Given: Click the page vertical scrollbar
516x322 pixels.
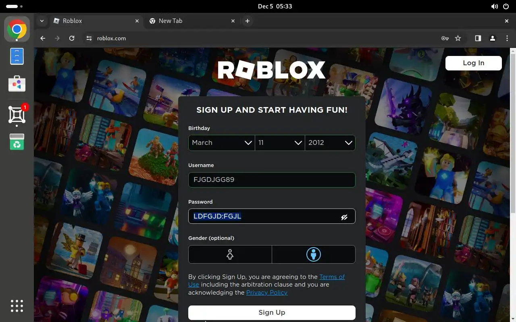Looking at the screenshot, I should click(513, 133).
